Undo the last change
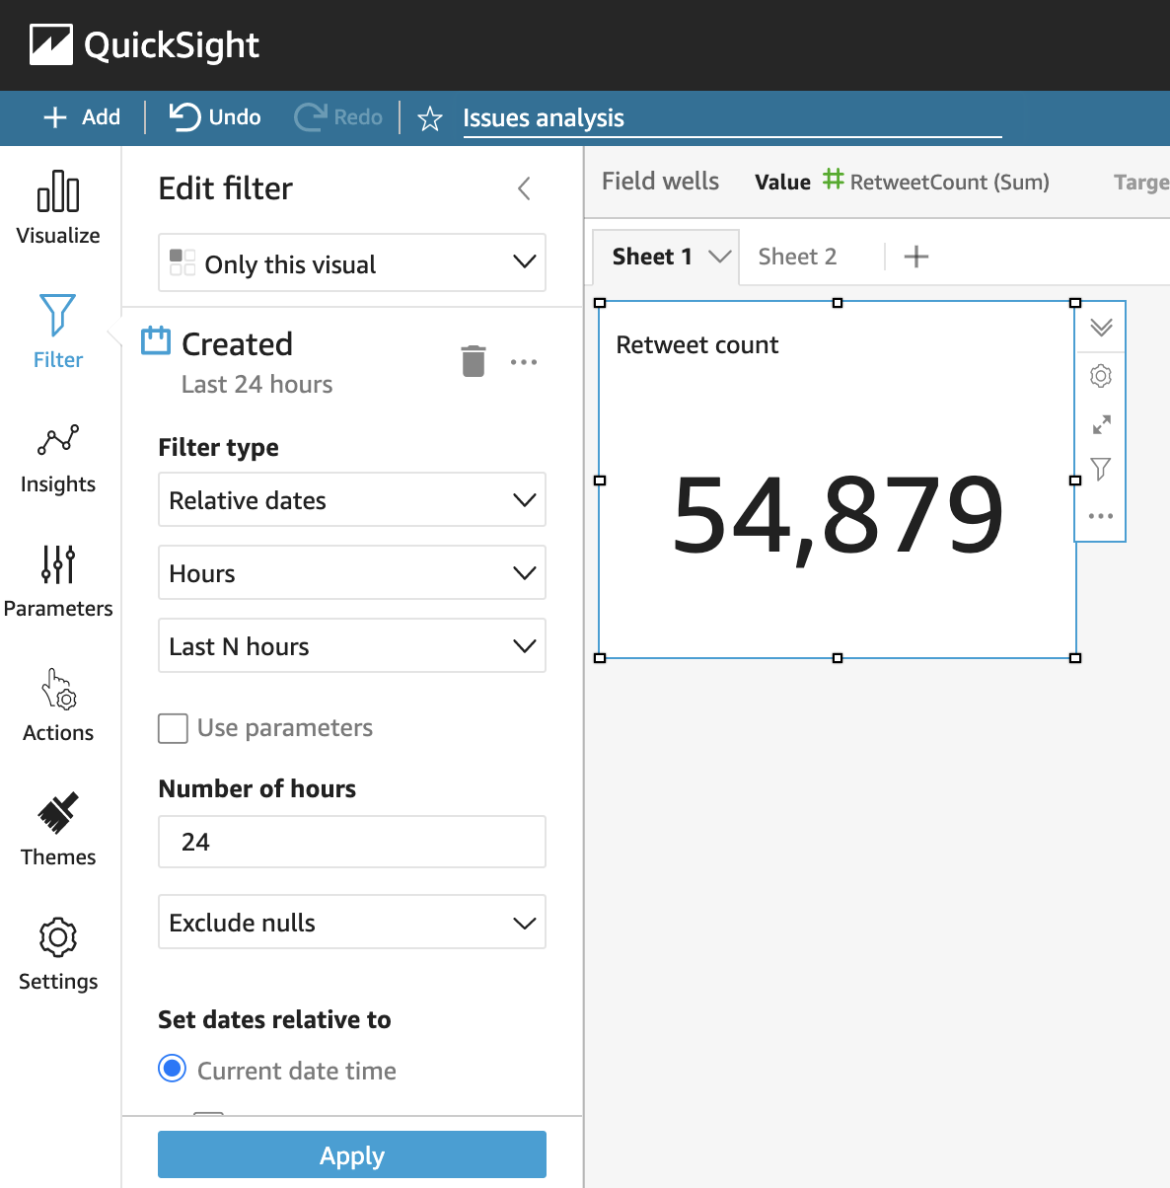 coord(215,117)
